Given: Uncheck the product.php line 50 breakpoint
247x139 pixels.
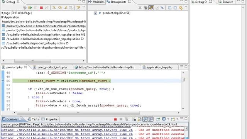Looking at the screenshot, I should (95, 13).
